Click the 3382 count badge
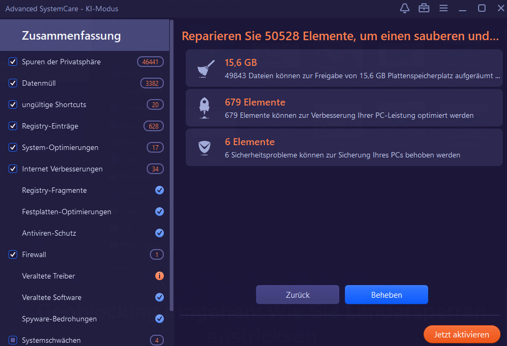The height and width of the screenshot is (346, 507). click(152, 83)
